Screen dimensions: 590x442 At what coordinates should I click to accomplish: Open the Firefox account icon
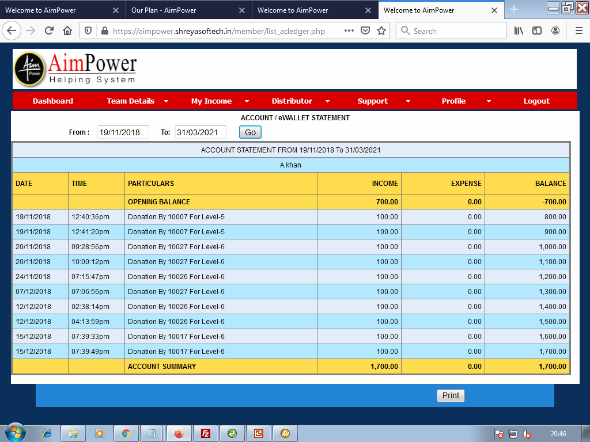tap(555, 31)
